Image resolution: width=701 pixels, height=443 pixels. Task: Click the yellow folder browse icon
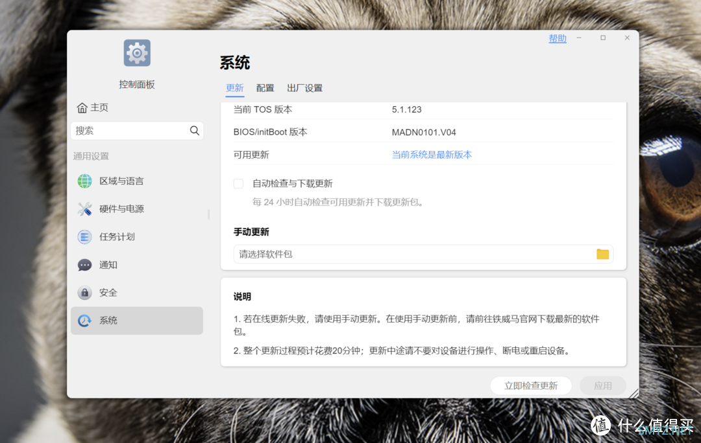tap(602, 255)
